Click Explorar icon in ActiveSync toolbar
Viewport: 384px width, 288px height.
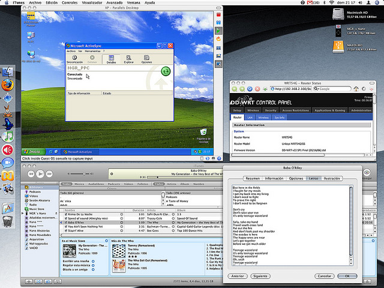(128, 59)
